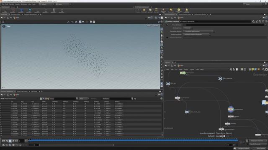The width and height of the screenshot is (268, 150).
Task: Select the Camera shelf tool
Action: [x=138, y=10]
